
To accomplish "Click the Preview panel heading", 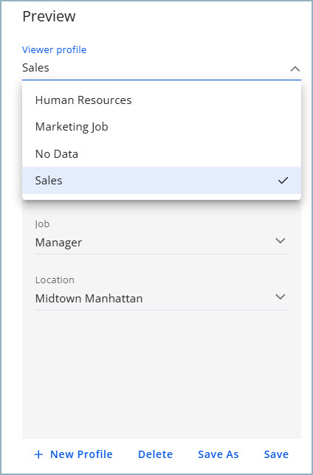I will click(x=49, y=16).
